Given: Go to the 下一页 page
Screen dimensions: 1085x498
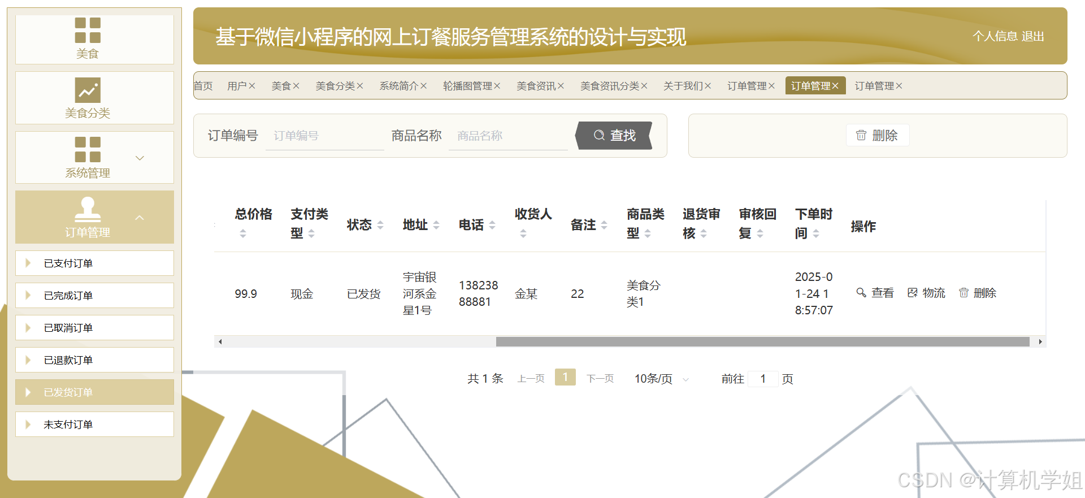Looking at the screenshot, I should pyautogui.click(x=600, y=379).
